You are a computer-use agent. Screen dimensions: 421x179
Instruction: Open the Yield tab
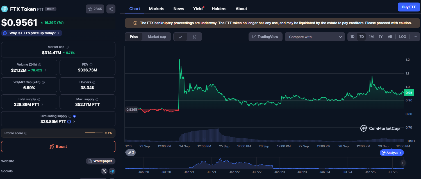pos(198,9)
